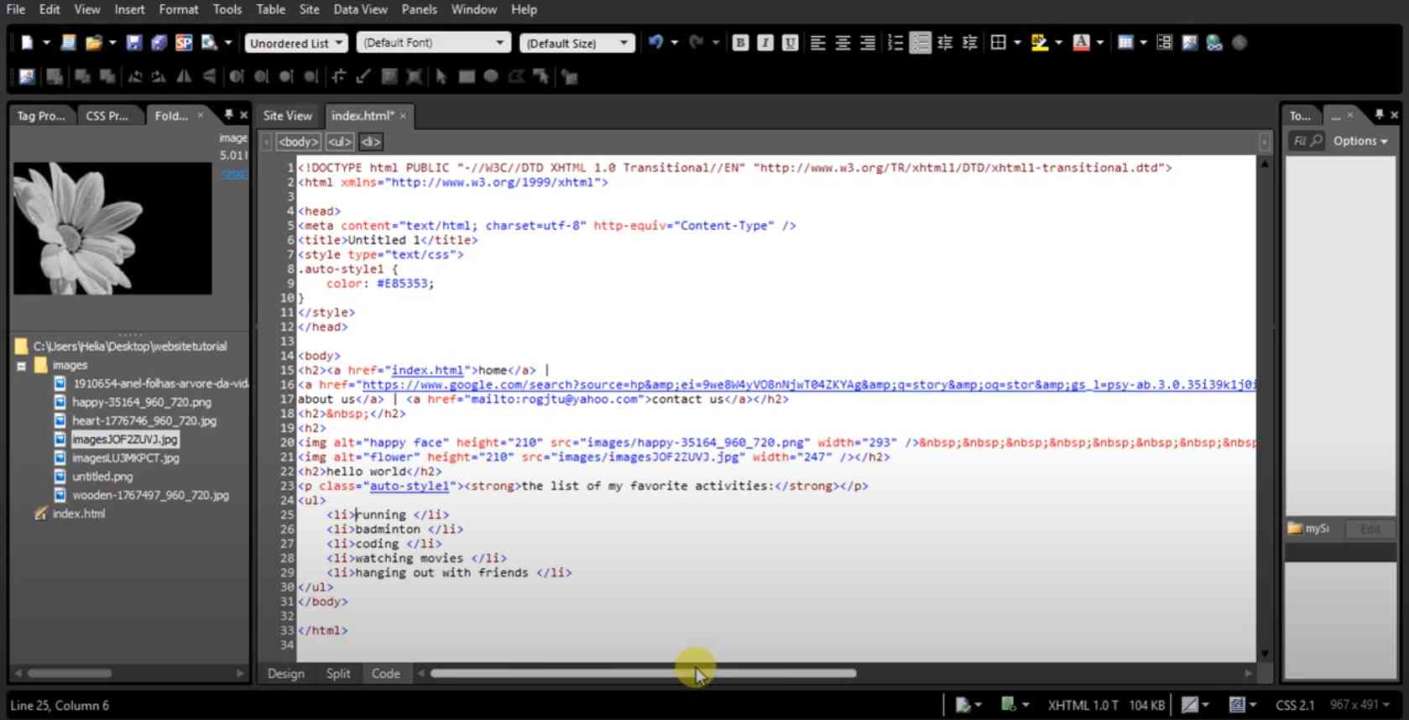Collapse the images folder in tree

point(21,366)
